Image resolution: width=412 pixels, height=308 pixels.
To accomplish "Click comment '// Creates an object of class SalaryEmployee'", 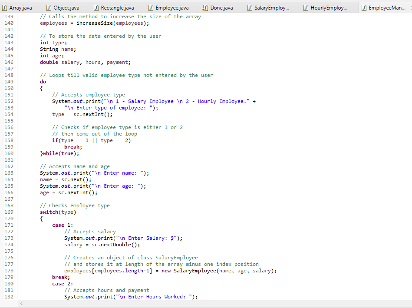I will coord(131,258).
